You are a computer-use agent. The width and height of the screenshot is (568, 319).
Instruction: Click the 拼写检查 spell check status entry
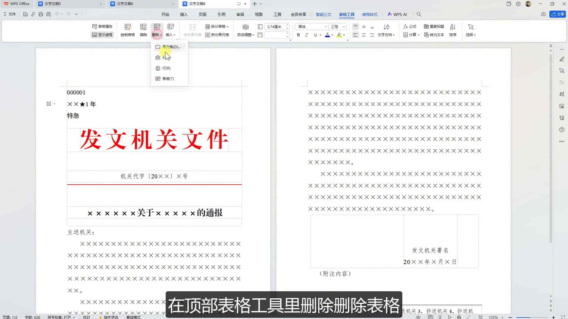[x=61, y=317]
